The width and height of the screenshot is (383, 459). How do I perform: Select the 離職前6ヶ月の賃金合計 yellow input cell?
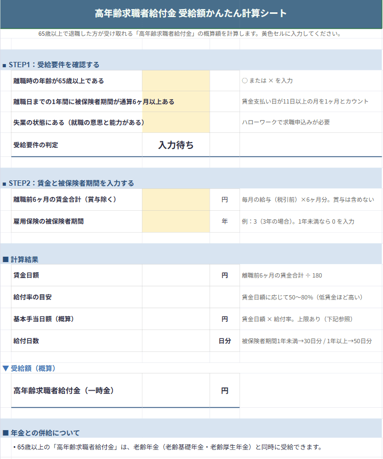click(175, 200)
